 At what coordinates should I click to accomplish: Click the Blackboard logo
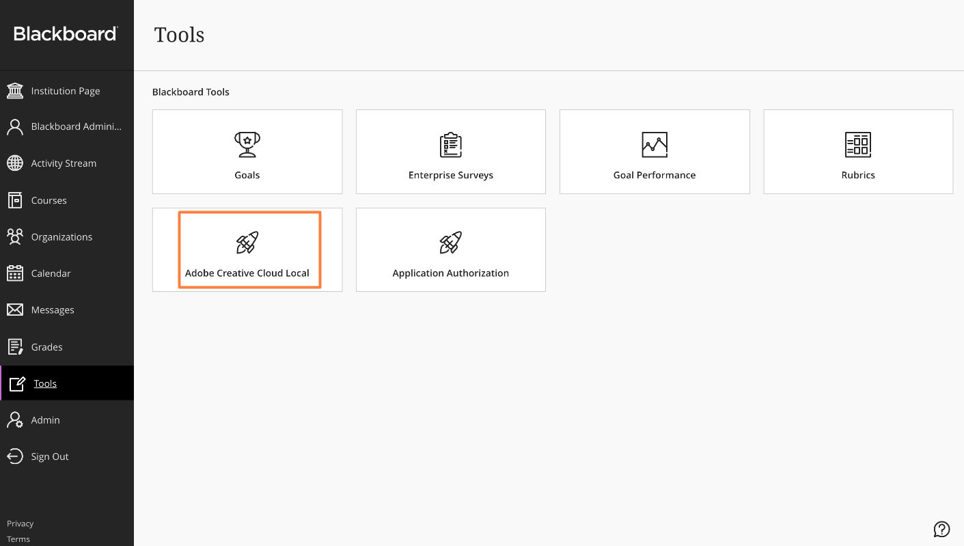[66, 33]
